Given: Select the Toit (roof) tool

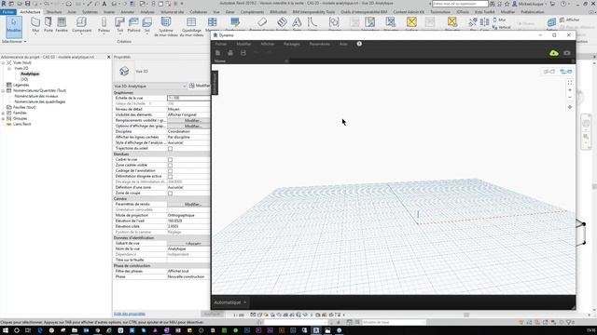Looking at the screenshot, I should pyautogui.click(x=120, y=25).
